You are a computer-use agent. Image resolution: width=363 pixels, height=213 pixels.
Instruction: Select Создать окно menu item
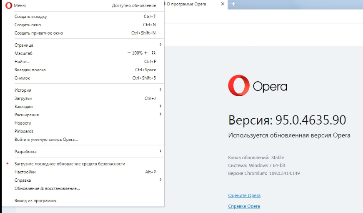pyautogui.click(x=83, y=25)
